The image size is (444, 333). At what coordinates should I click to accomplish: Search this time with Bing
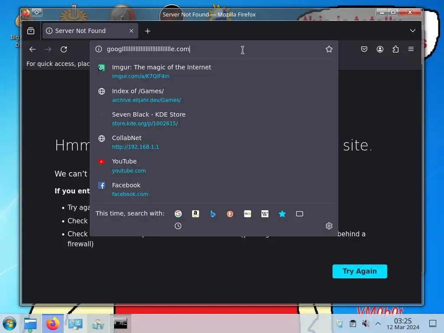(213, 214)
